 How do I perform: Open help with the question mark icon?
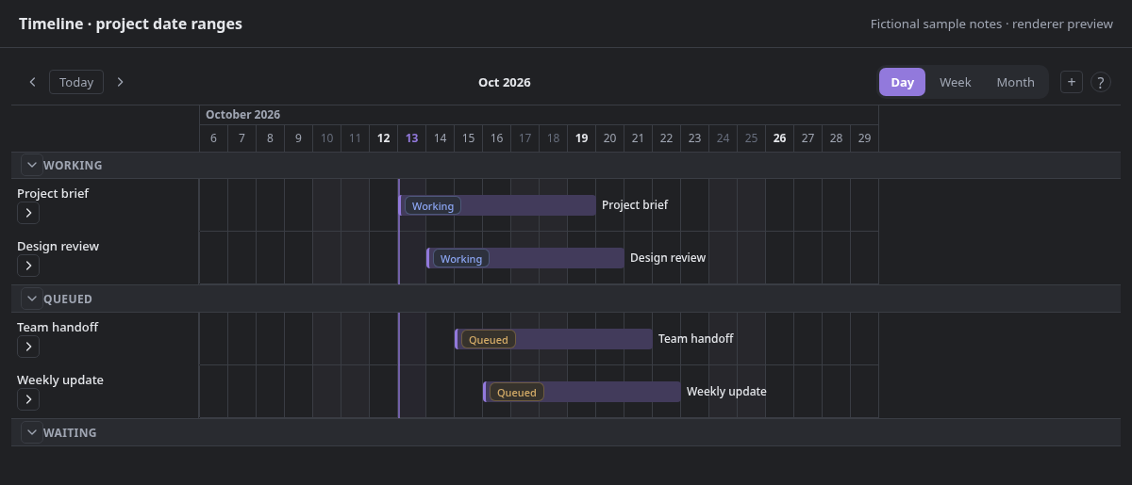[1101, 82]
